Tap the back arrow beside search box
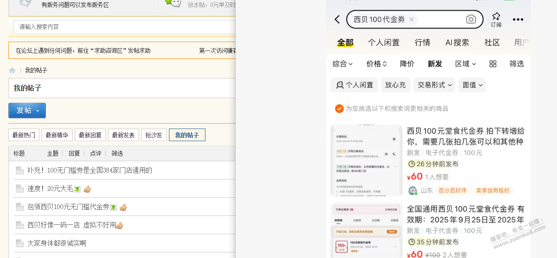557x258 pixels. tap(337, 20)
